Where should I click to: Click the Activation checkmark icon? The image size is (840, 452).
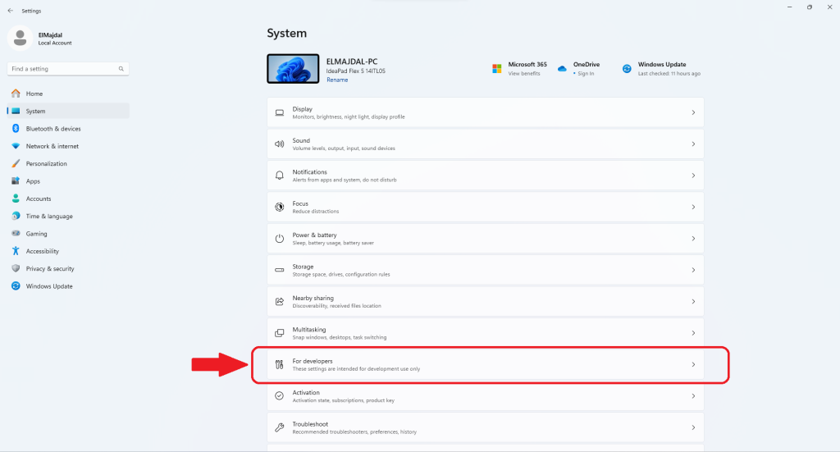[280, 395]
